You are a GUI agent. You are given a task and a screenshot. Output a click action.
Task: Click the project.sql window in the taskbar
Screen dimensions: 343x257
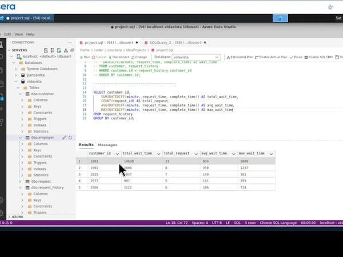27,18
